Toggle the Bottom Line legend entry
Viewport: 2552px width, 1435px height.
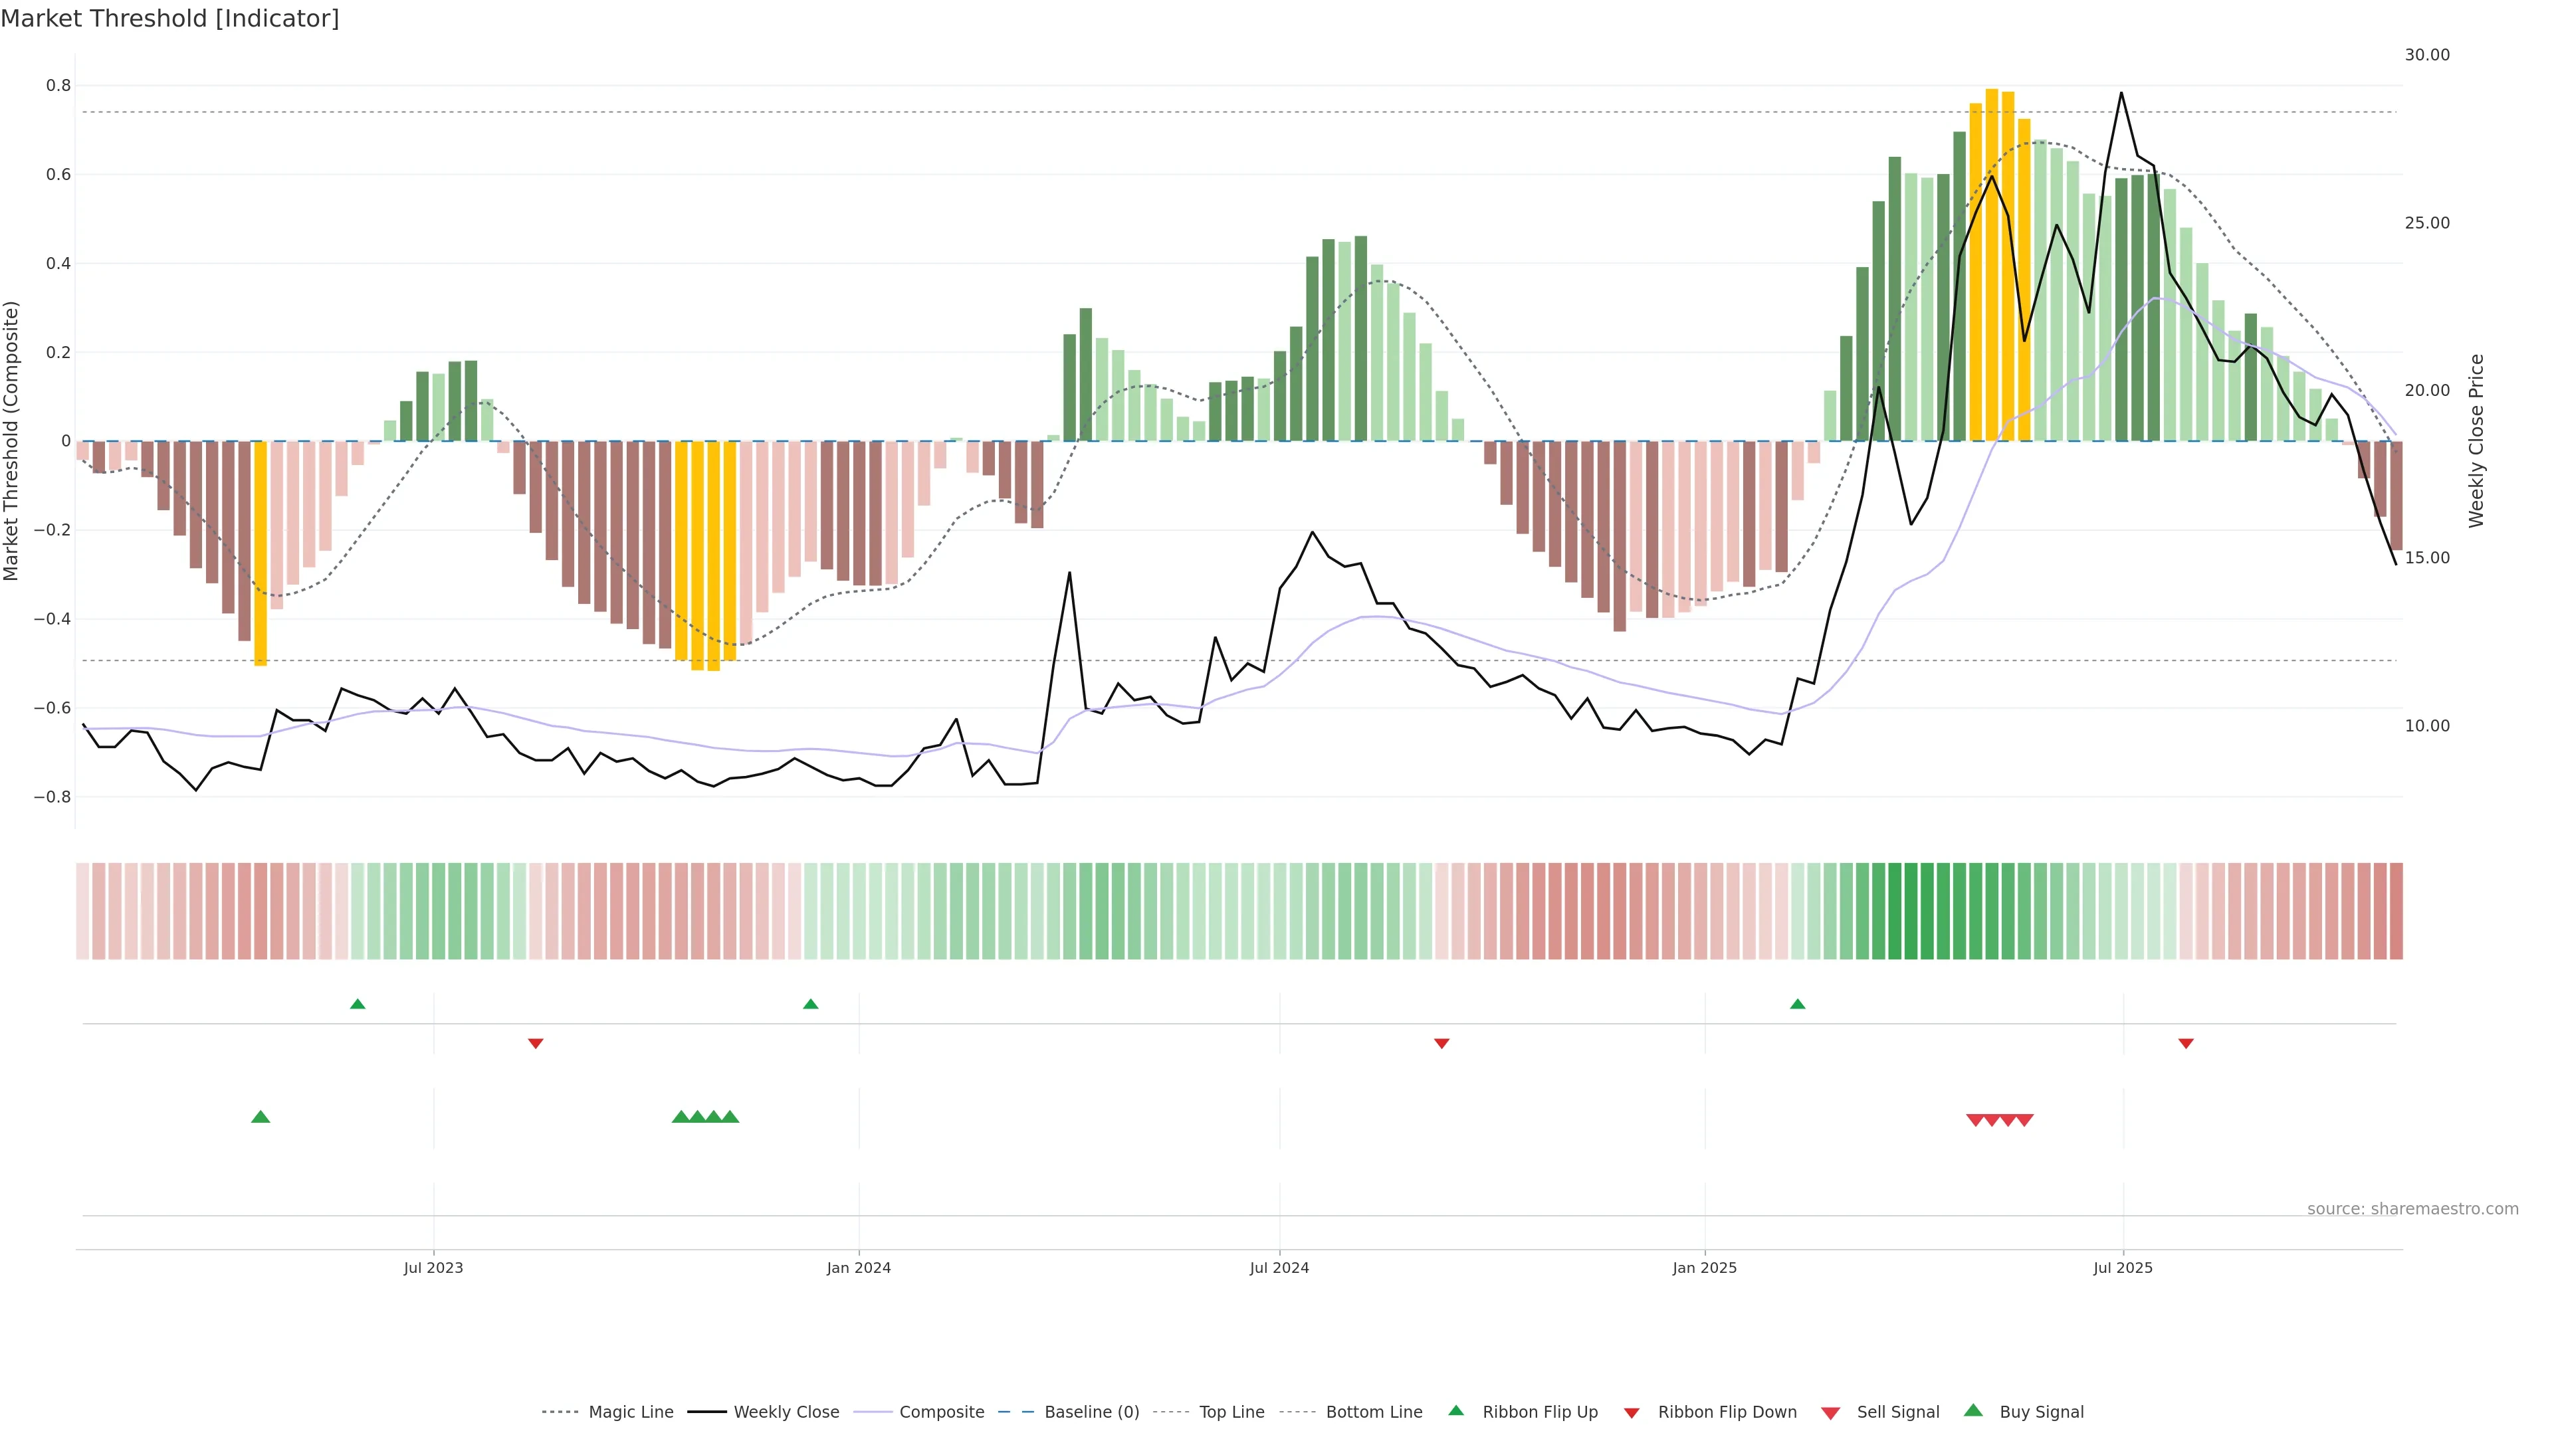[1373, 1412]
